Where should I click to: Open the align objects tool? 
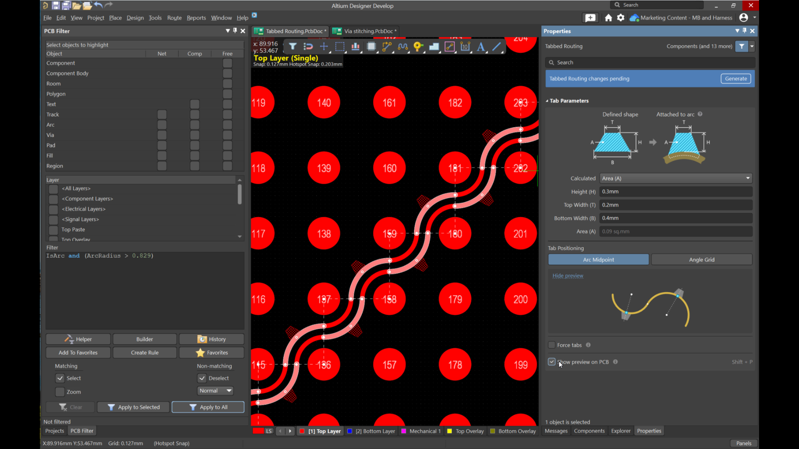coord(355,47)
